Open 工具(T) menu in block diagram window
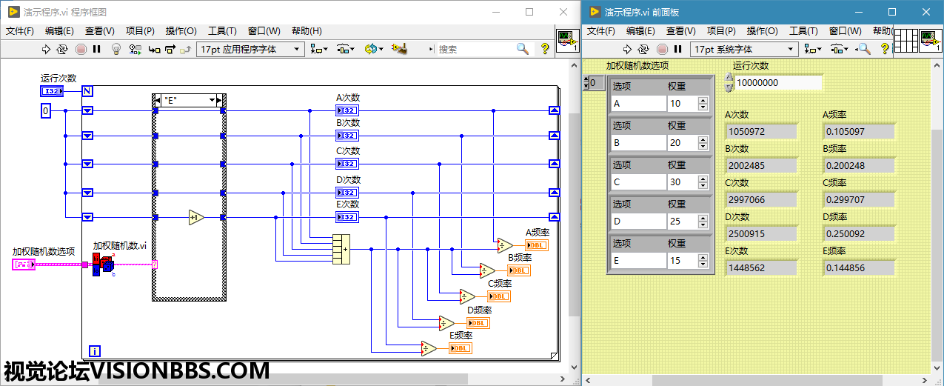Viewport: 944px width, 386px height. click(x=222, y=30)
